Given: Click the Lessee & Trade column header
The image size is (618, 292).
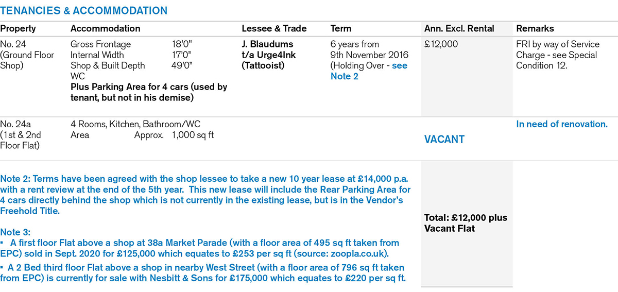Looking at the screenshot, I should click(x=274, y=28).
